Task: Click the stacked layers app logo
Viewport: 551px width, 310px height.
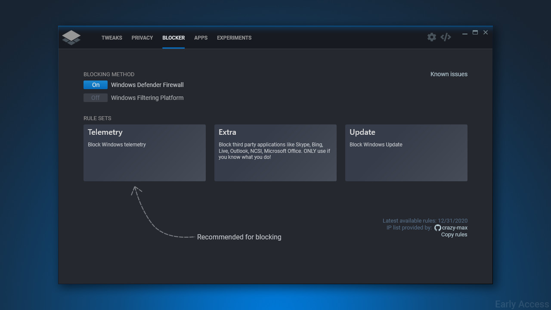Action: pyautogui.click(x=71, y=37)
